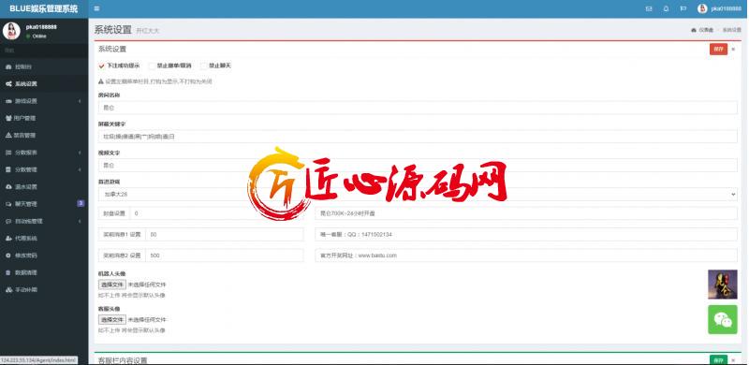Click the green WeChat avatar image
The width and height of the screenshot is (749, 365).
coord(722,320)
